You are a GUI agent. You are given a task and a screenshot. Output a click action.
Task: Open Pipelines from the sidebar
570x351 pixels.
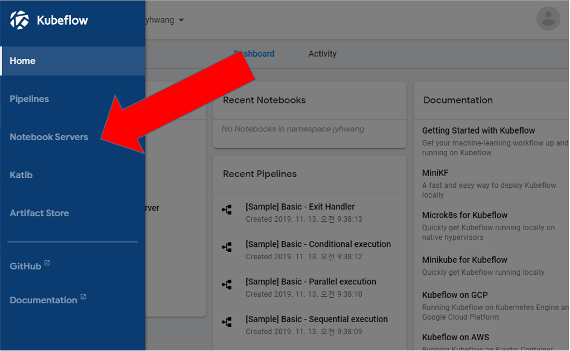click(x=29, y=99)
